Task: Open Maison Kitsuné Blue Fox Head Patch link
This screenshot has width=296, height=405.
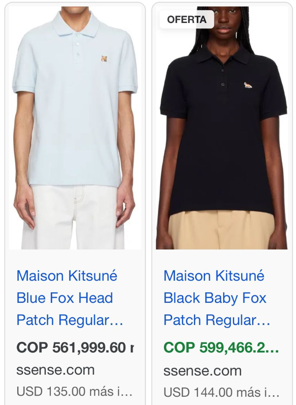Action: [70, 298]
